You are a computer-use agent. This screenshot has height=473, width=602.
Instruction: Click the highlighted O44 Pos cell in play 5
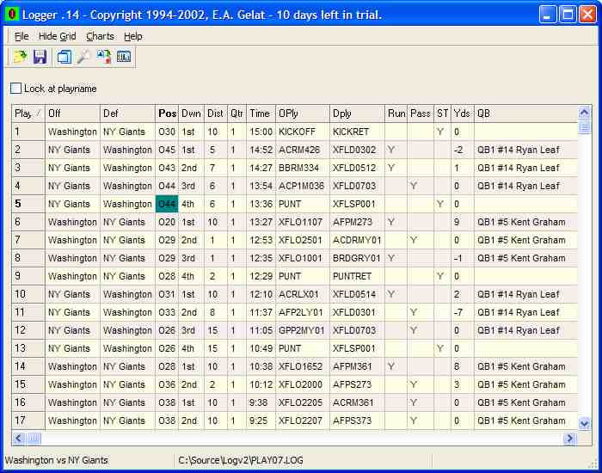coord(167,204)
